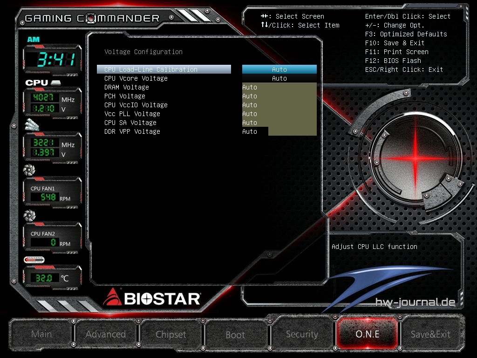This screenshot has height=358, width=477.
Task: Click the fan icon above CPU FAN1
Action: [x=29, y=170]
